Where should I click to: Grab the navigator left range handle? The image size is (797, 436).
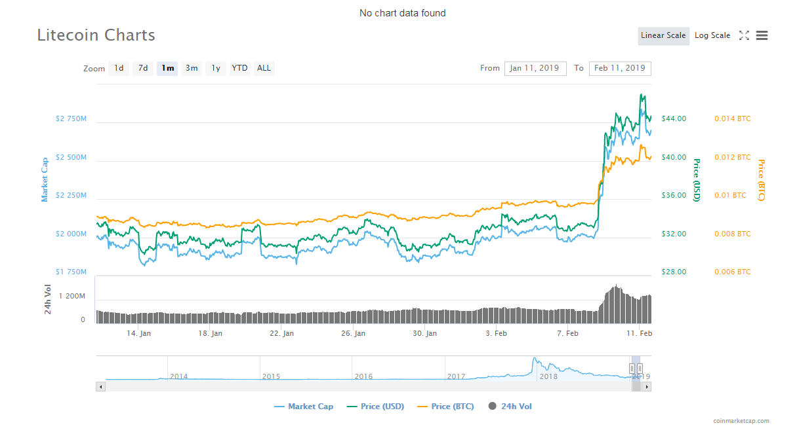632,369
